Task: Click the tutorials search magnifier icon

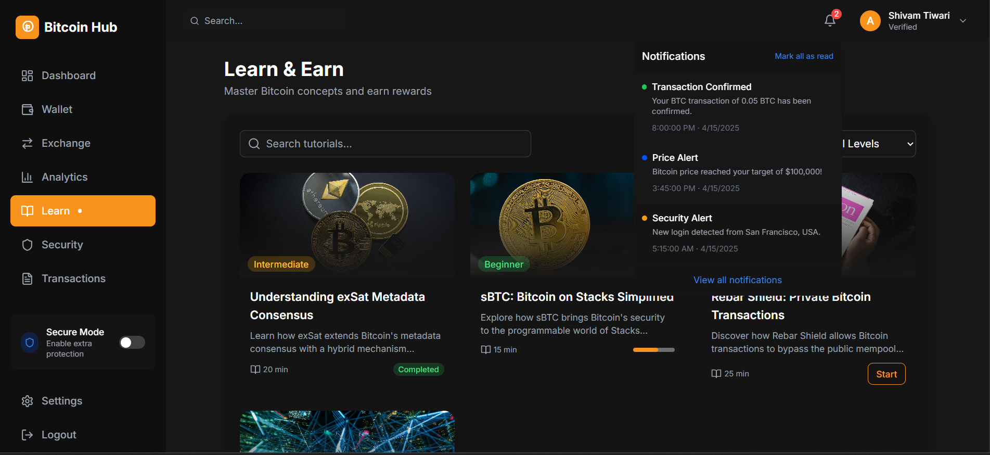Action: coord(254,144)
